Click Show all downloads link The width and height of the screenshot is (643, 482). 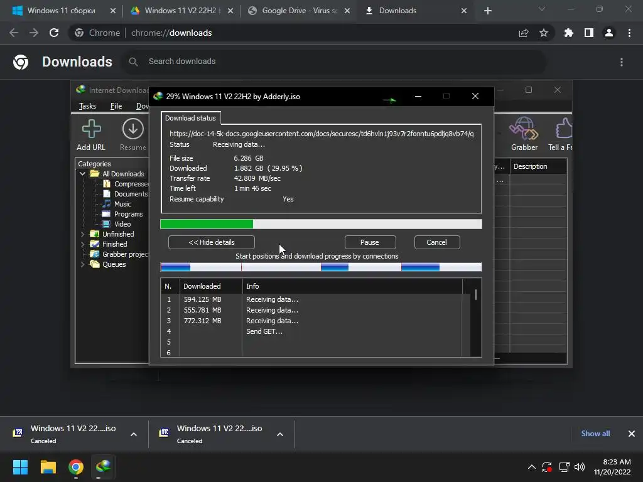pos(595,434)
